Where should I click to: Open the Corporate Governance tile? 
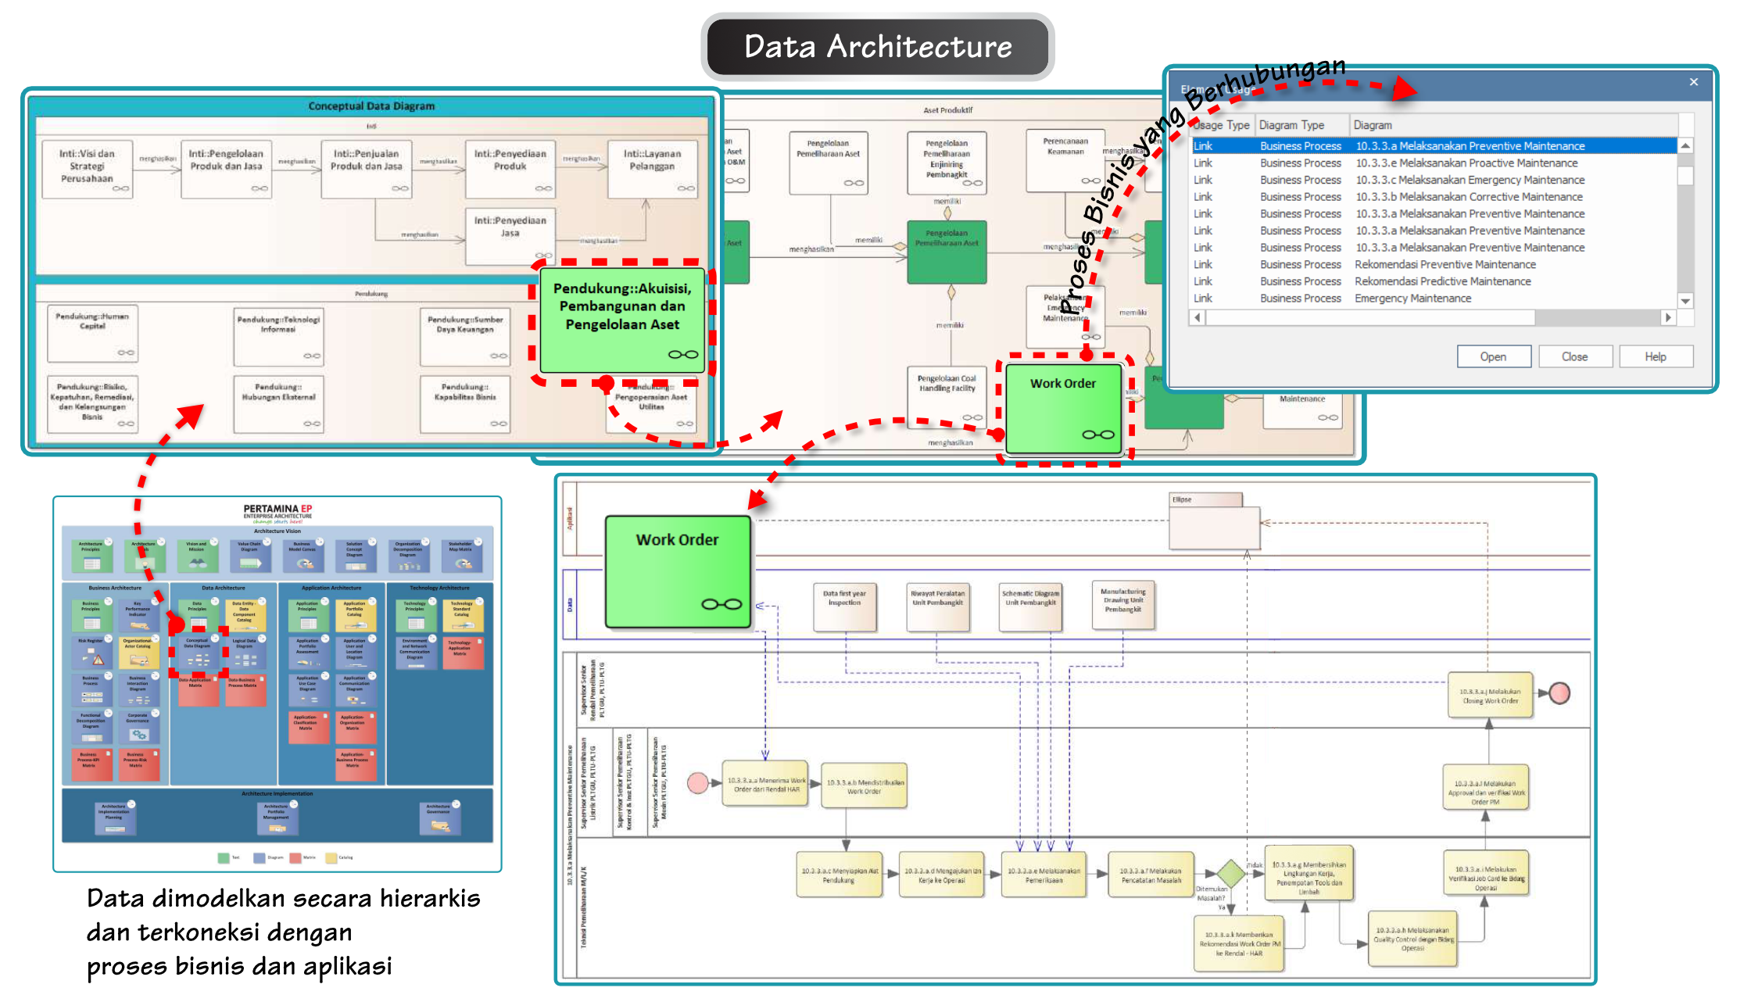138,727
